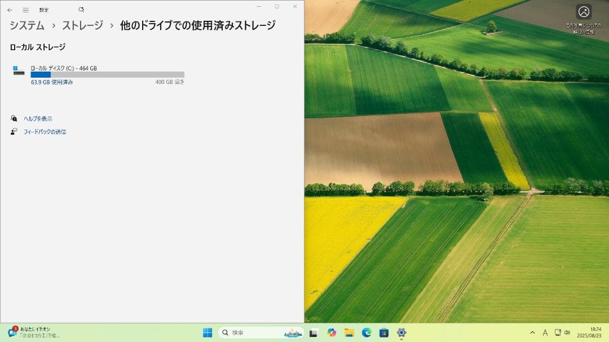Open Copilot from the taskbar
609x342 pixels.
332,332
